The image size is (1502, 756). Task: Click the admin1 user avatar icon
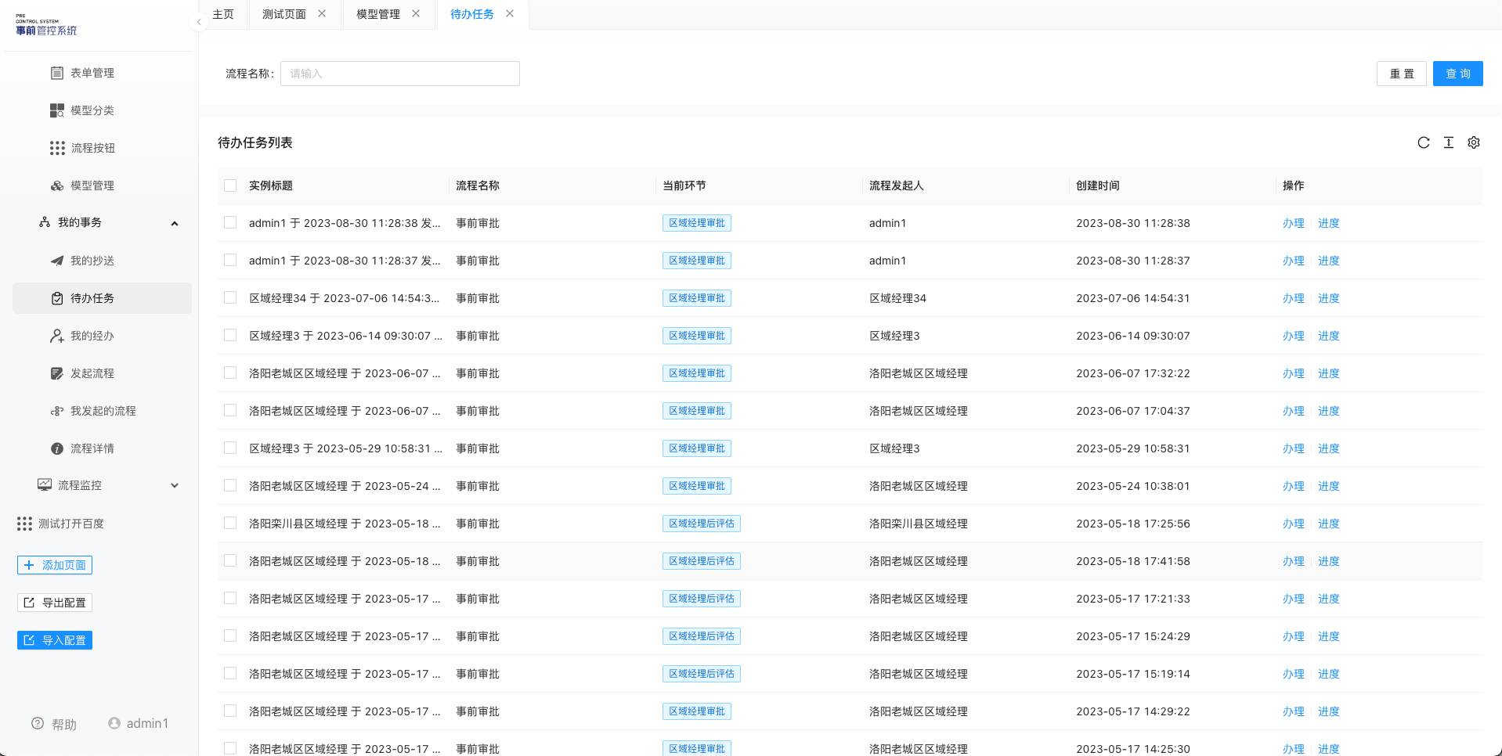(x=114, y=723)
